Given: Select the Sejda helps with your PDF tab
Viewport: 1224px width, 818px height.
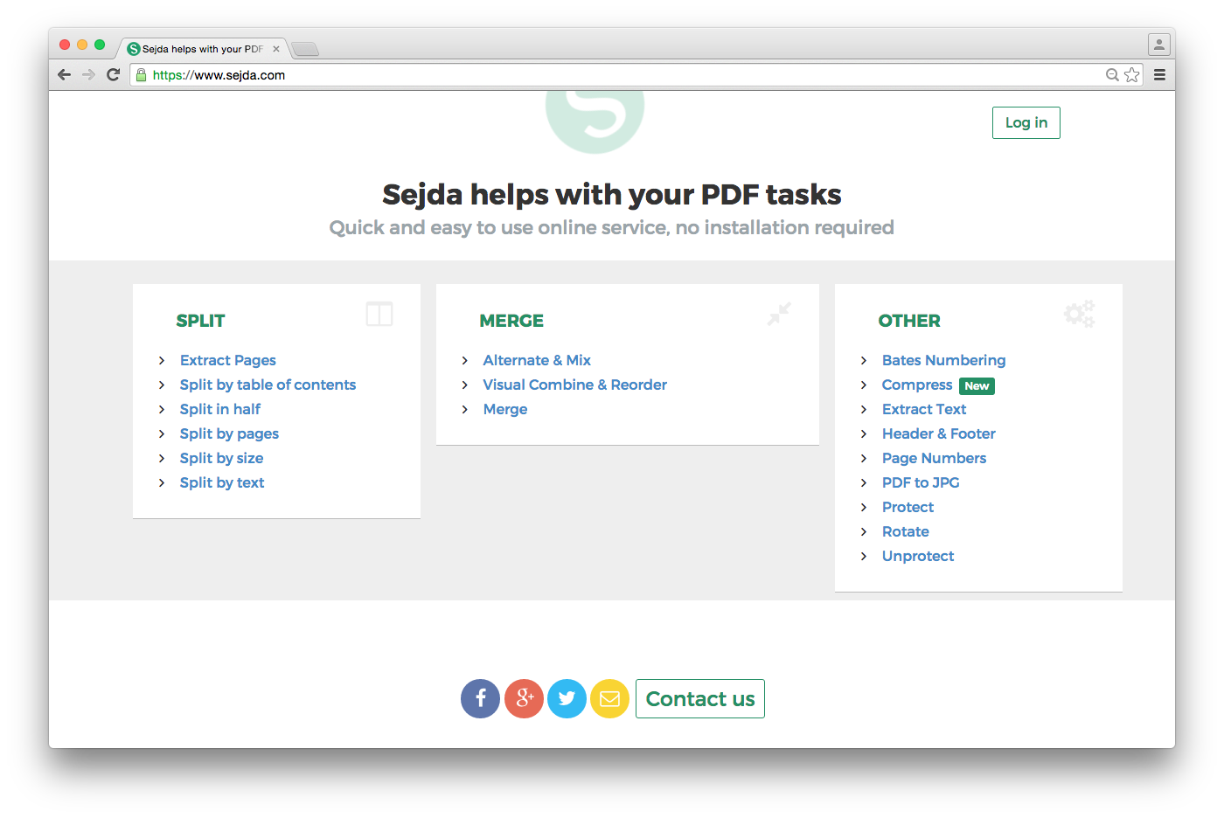Looking at the screenshot, I should (203, 49).
